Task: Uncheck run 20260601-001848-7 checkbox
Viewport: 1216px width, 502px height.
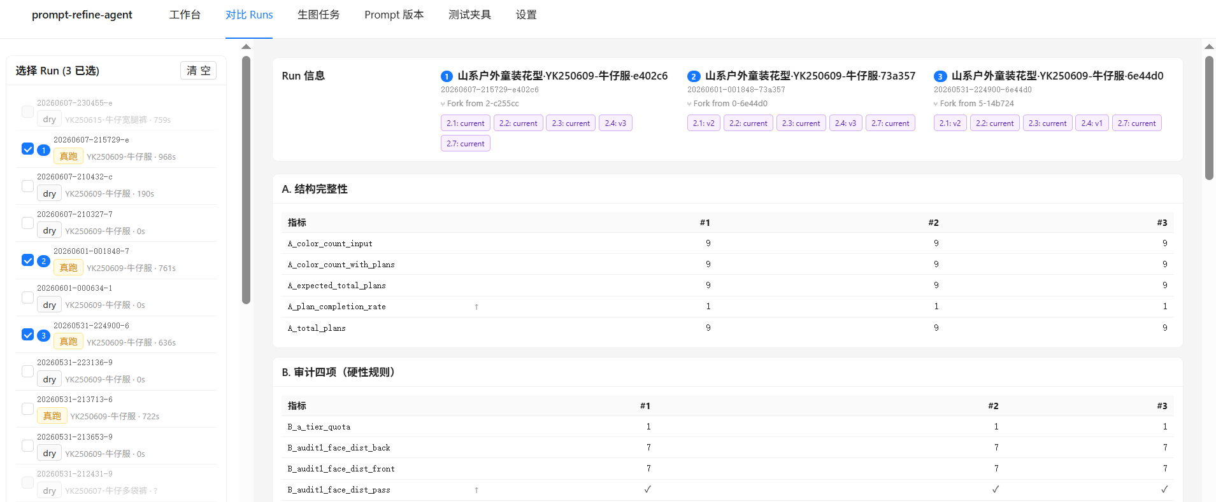Action: [27, 260]
